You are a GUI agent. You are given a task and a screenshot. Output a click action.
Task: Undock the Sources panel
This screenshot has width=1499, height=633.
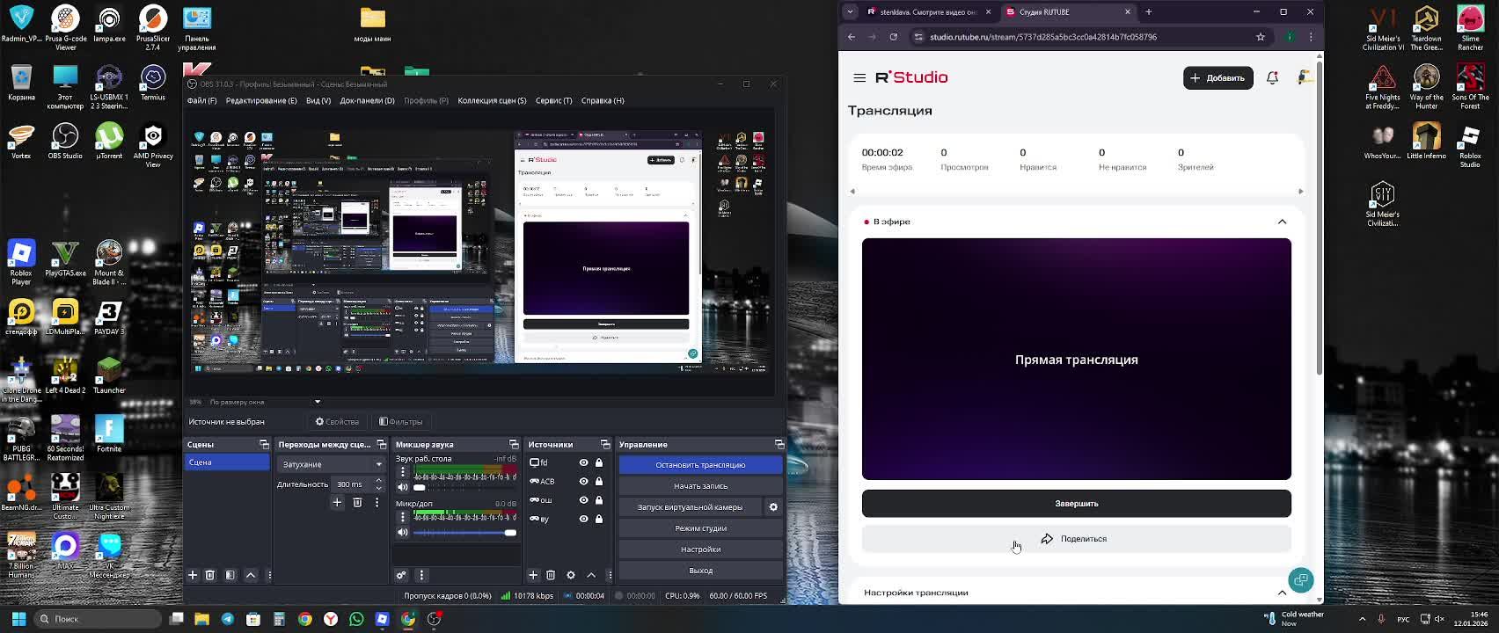tap(605, 444)
